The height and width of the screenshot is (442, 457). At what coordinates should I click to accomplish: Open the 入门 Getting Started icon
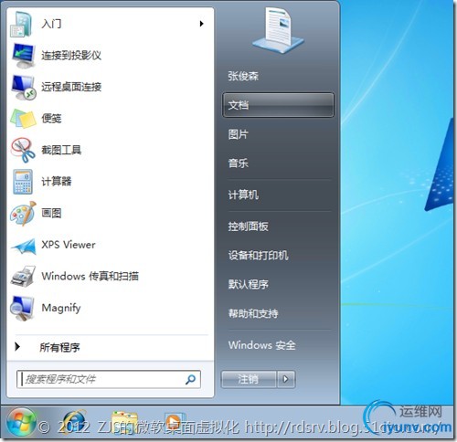pyautogui.click(x=21, y=24)
